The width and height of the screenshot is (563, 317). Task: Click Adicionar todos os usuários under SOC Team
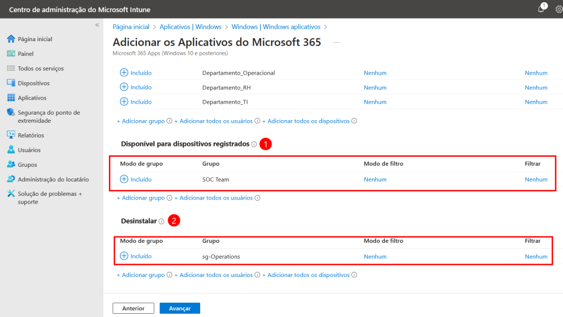coord(213,198)
